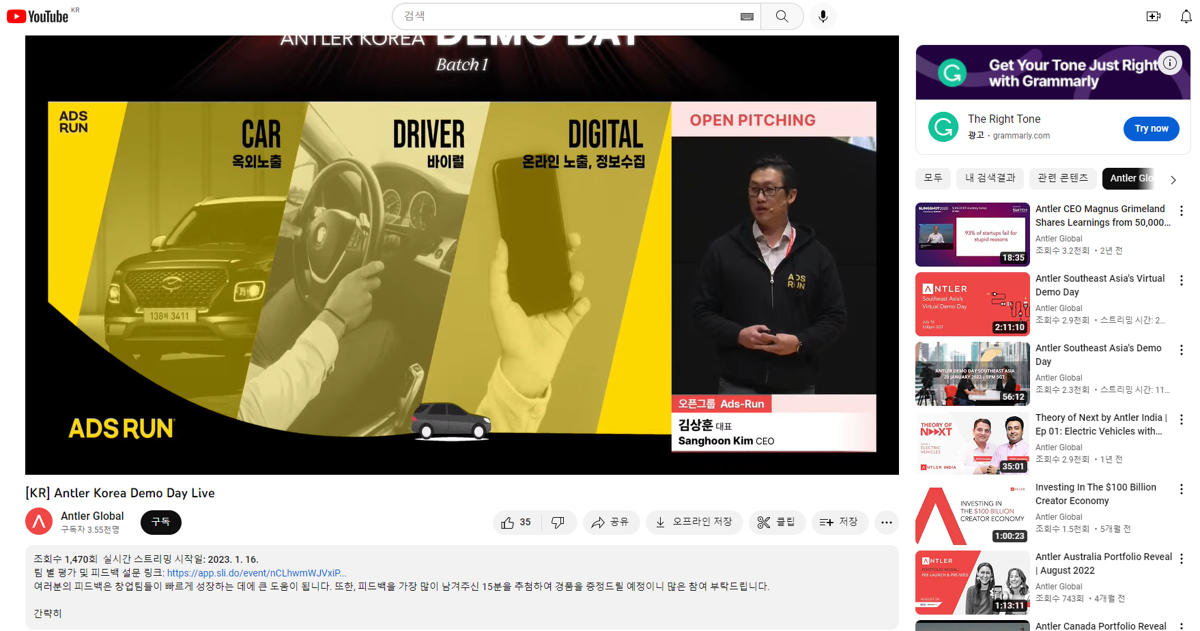Select the 관련 콘텐츠 filter chip
Screen dimensions: 1200x631
tap(1063, 178)
